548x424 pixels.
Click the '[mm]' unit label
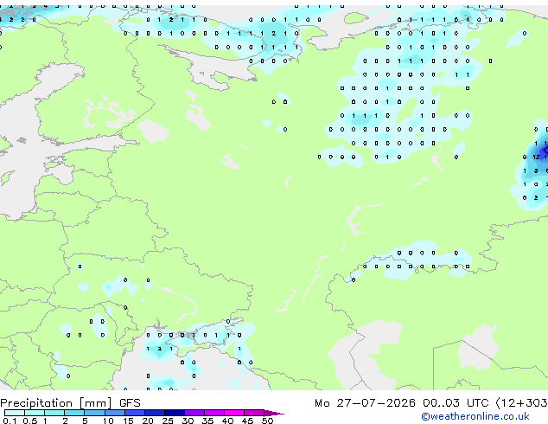tap(95, 403)
